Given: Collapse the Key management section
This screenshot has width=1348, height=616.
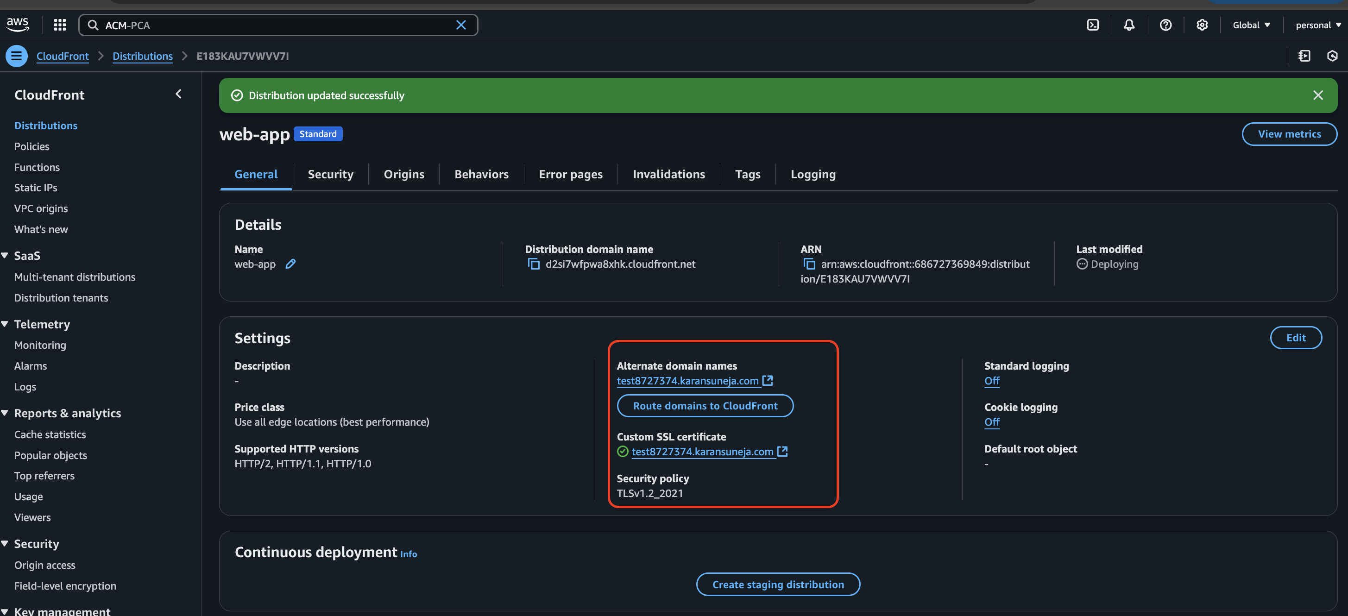Looking at the screenshot, I should tap(5, 611).
